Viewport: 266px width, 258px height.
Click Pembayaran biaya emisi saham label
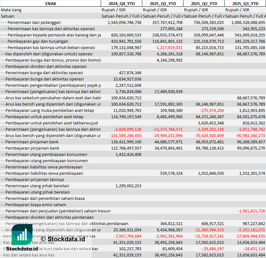coord(36,205)
